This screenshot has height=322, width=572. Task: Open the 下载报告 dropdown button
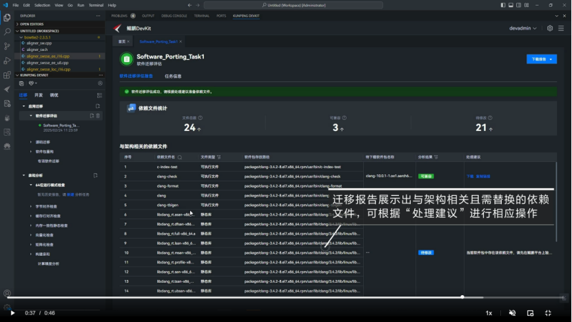pyautogui.click(x=542, y=59)
